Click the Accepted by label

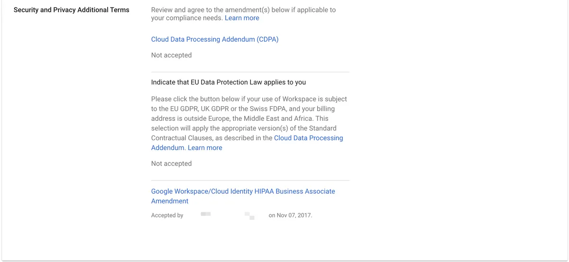(167, 215)
